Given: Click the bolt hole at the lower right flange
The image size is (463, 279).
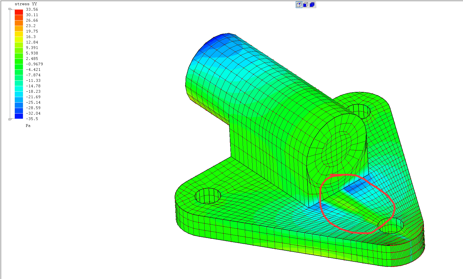Looking at the screenshot, I should click(x=390, y=226).
